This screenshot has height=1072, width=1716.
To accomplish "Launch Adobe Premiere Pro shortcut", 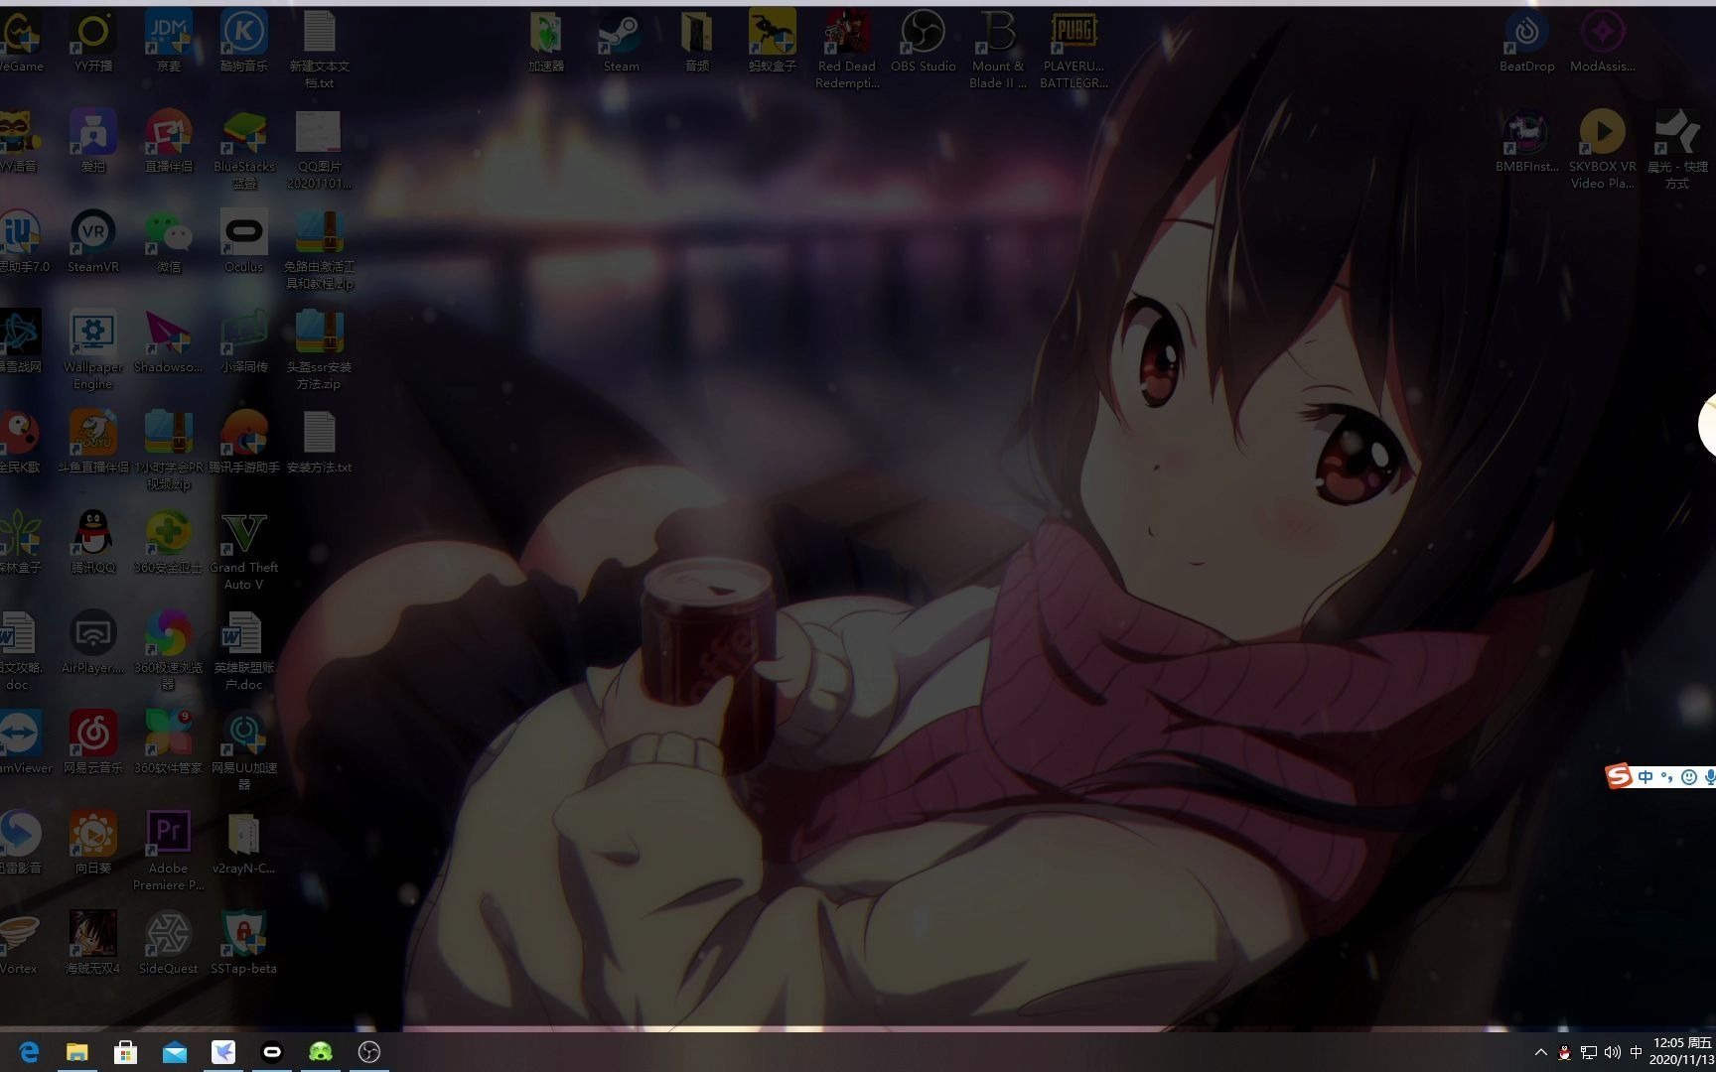I will click(x=169, y=852).
